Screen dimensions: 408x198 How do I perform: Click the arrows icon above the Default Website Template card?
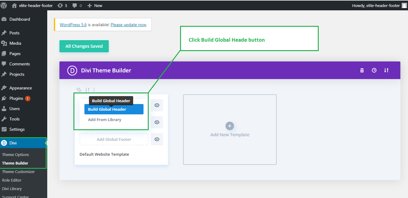tap(87, 90)
